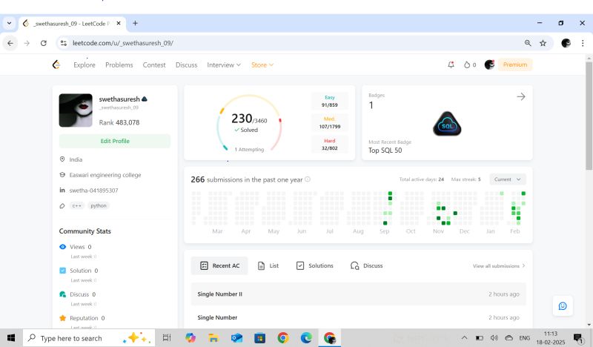Open a new browser tab
Image resolution: width=593 pixels, height=347 pixels.
[x=135, y=24]
